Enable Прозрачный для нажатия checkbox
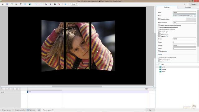This screenshot has height=112, width=199. point(159,58)
